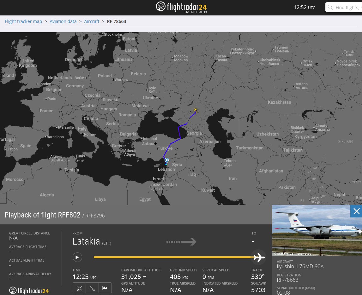
Task: Click the Latakia airport pin marker
Action: (166, 161)
